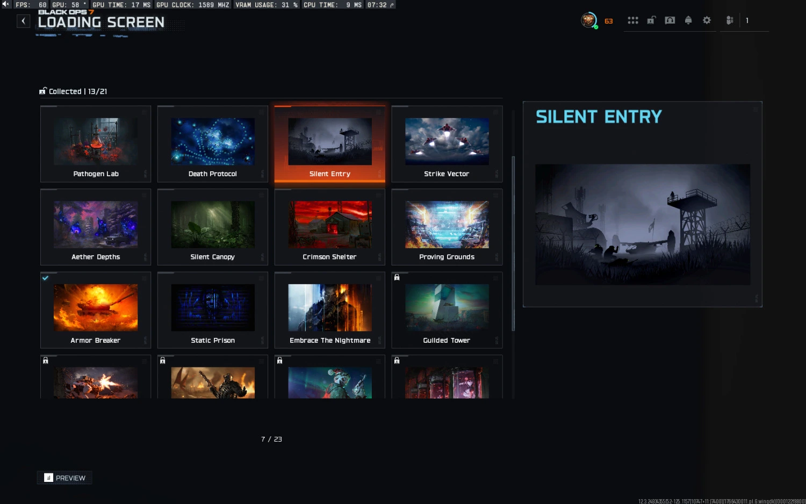Go back using the left chevron arrow
806x504 pixels.
[x=23, y=21]
